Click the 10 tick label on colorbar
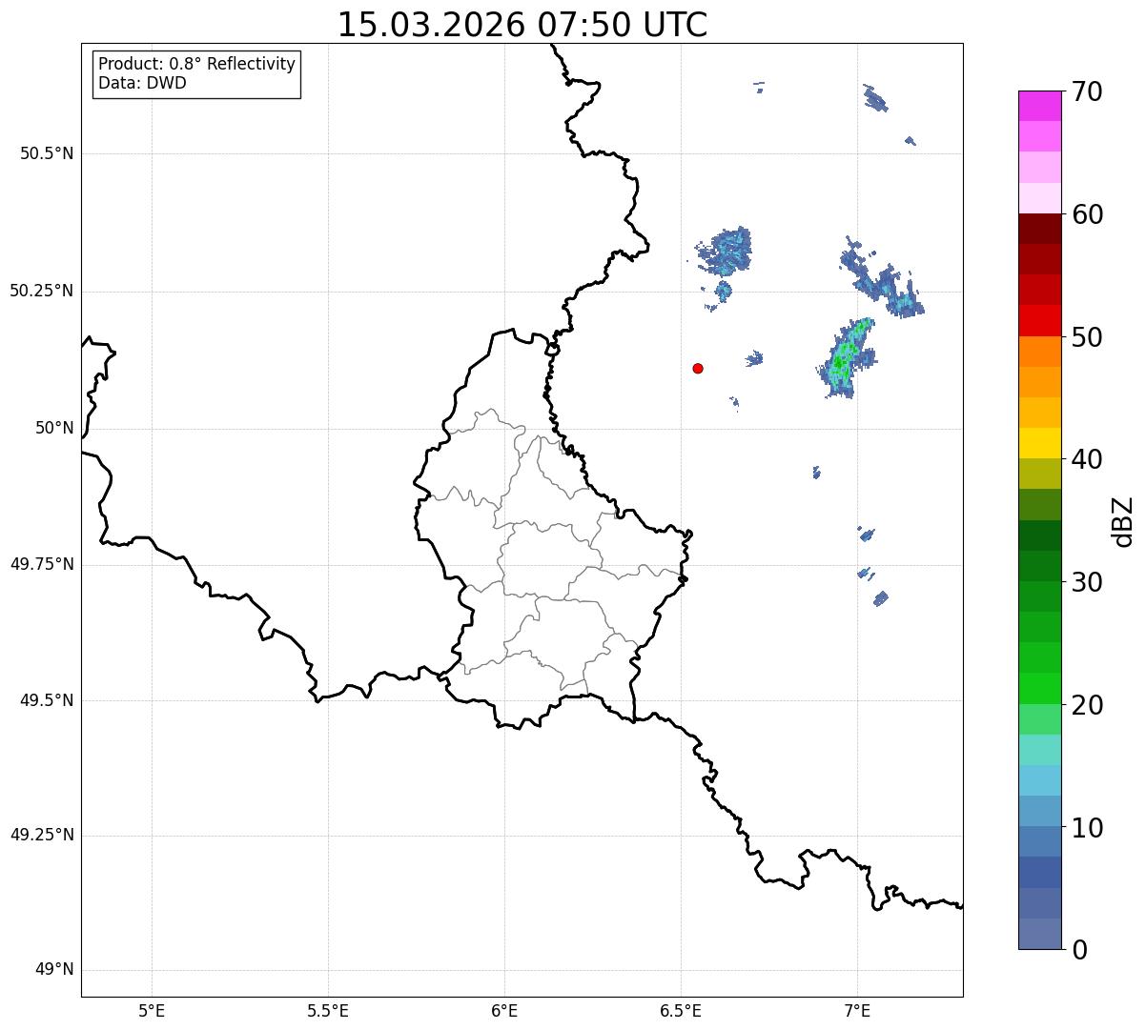The height and width of the screenshot is (1030, 1146). click(x=1088, y=828)
